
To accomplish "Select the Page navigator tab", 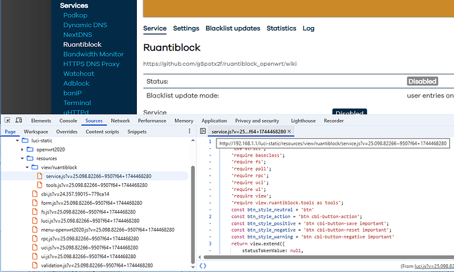I will pos(10,132).
